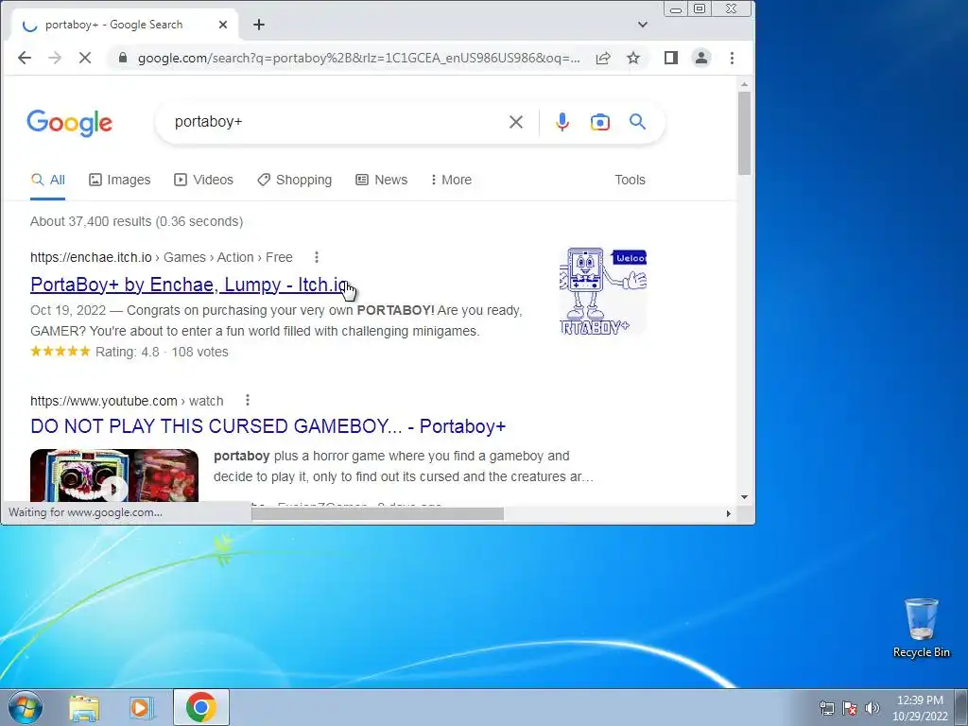Viewport: 968px width, 726px height.
Task: Toggle the Chrome side panel icon
Action: tap(671, 58)
